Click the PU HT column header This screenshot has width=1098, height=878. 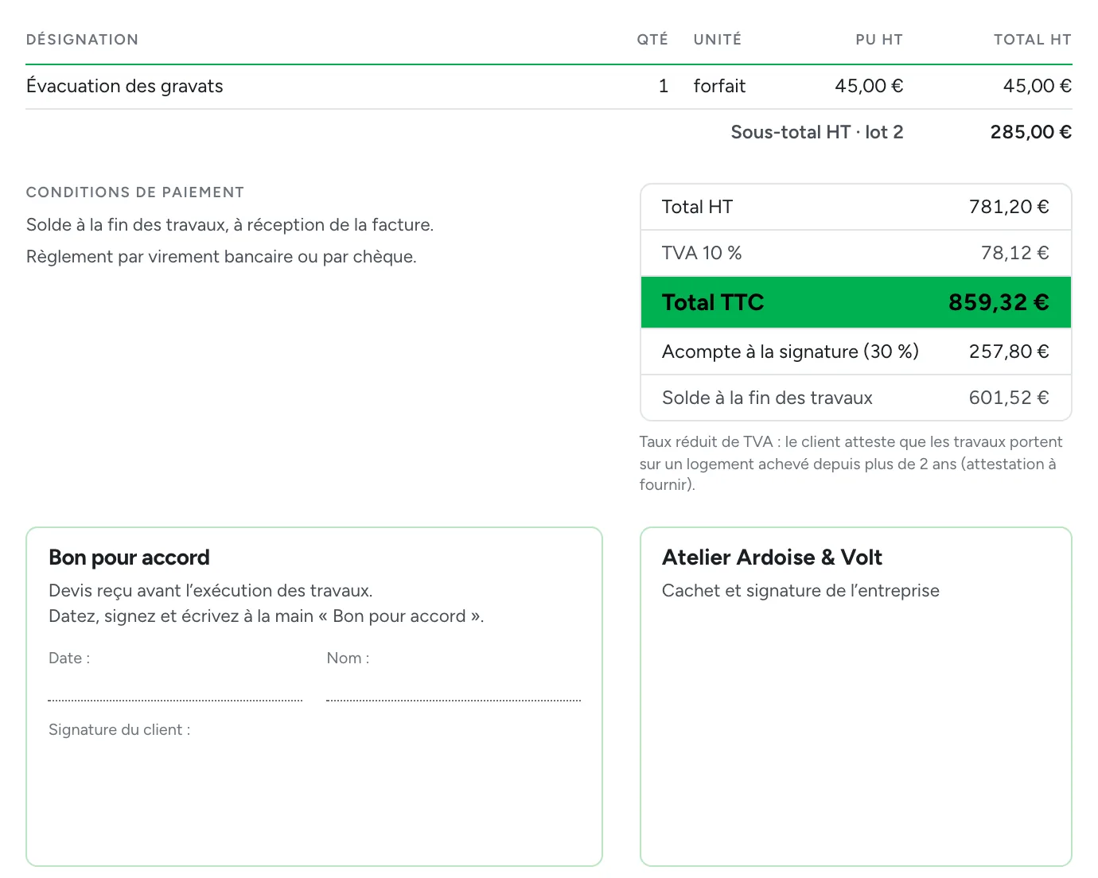coord(879,40)
